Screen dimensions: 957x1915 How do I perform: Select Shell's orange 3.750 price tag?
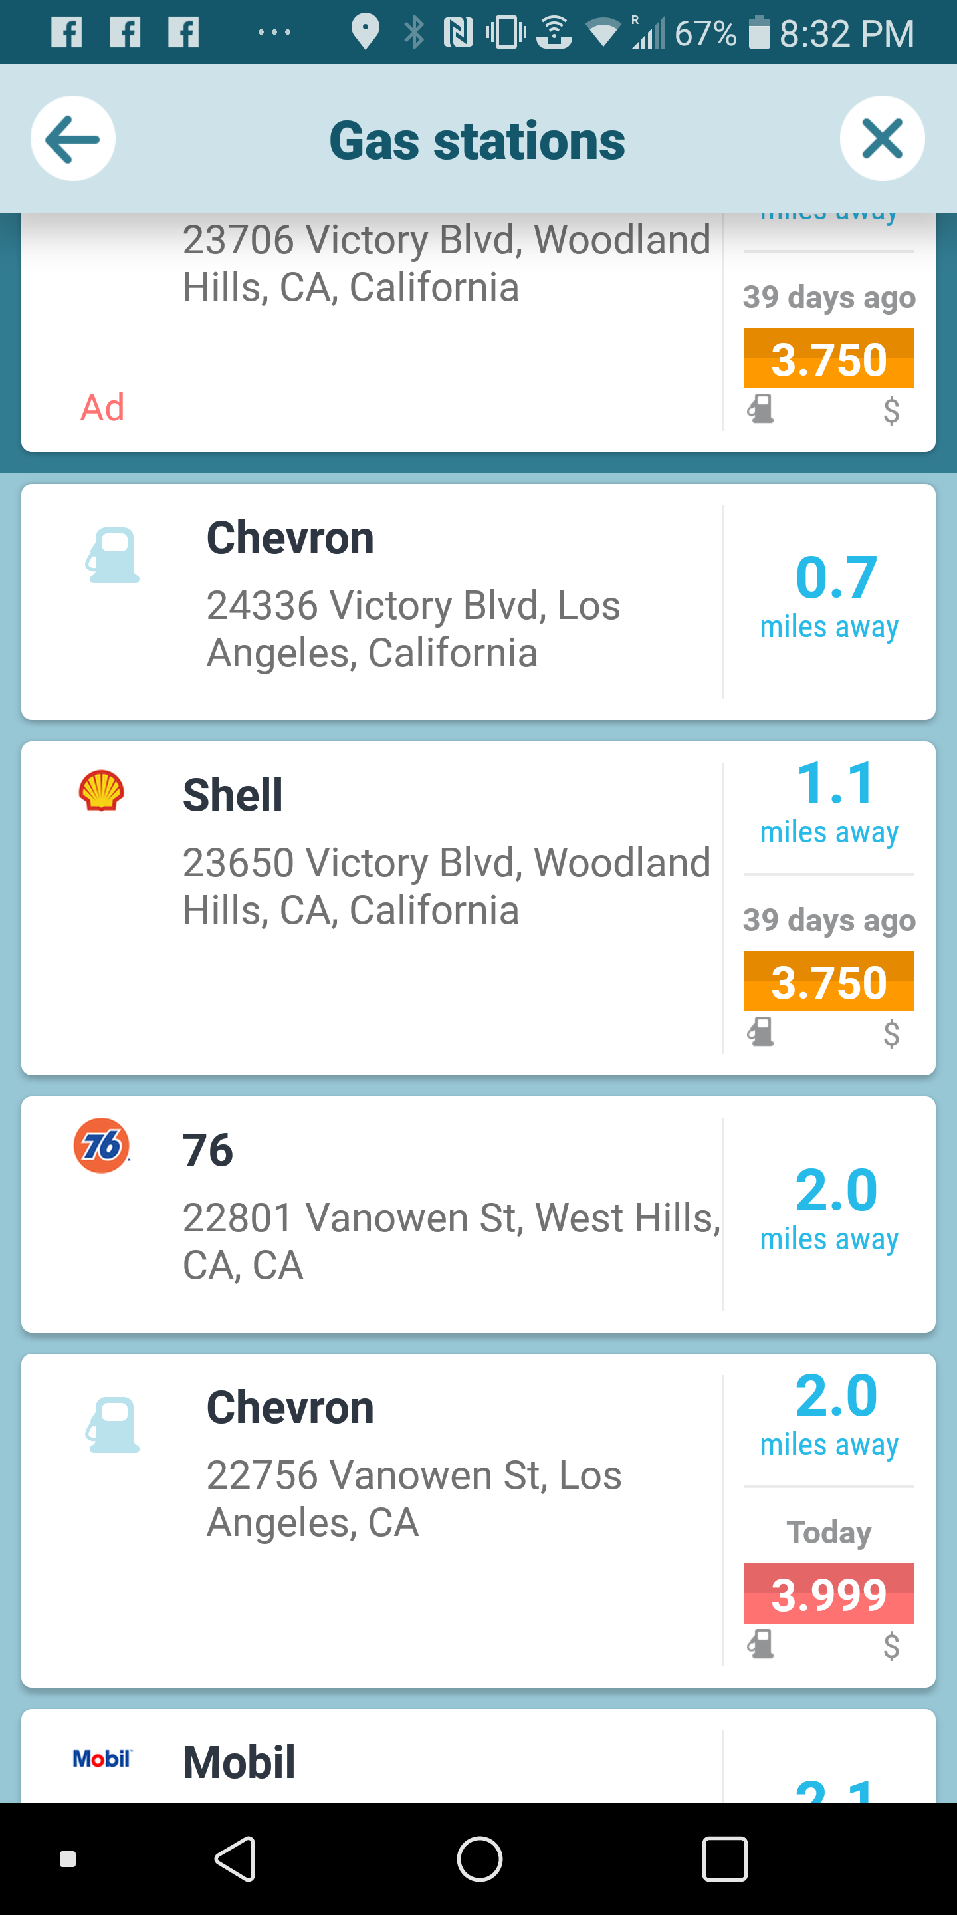click(829, 981)
